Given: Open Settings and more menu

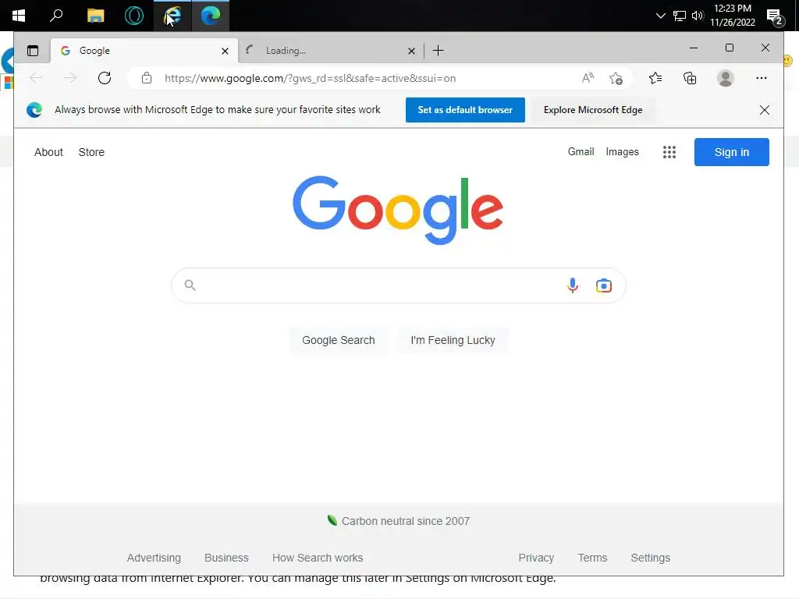Looking at the screenshot, I should (x=762, y=78).
